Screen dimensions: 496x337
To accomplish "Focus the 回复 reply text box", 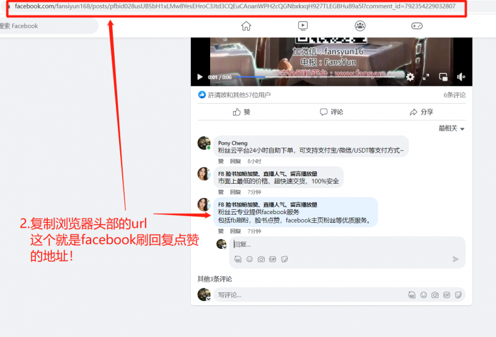I will (x=347, y=244).
